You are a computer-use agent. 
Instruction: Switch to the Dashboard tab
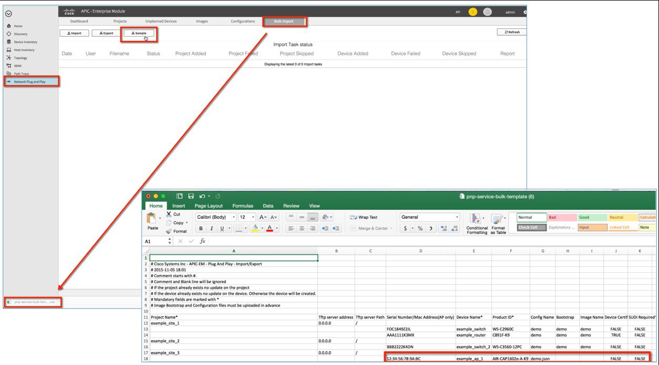pyautogui.click(x=79, y=22)
